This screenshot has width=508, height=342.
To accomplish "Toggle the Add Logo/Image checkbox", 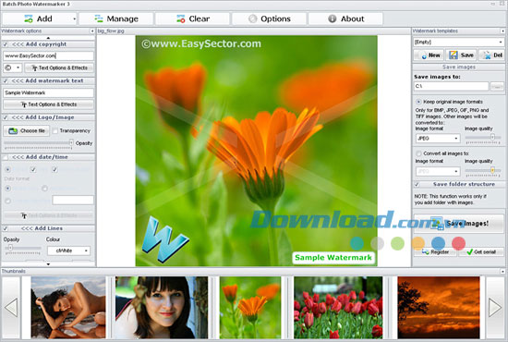I will point(6,117).
